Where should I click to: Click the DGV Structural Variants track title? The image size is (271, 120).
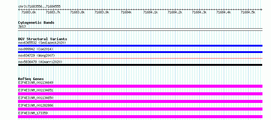[43, 39]
